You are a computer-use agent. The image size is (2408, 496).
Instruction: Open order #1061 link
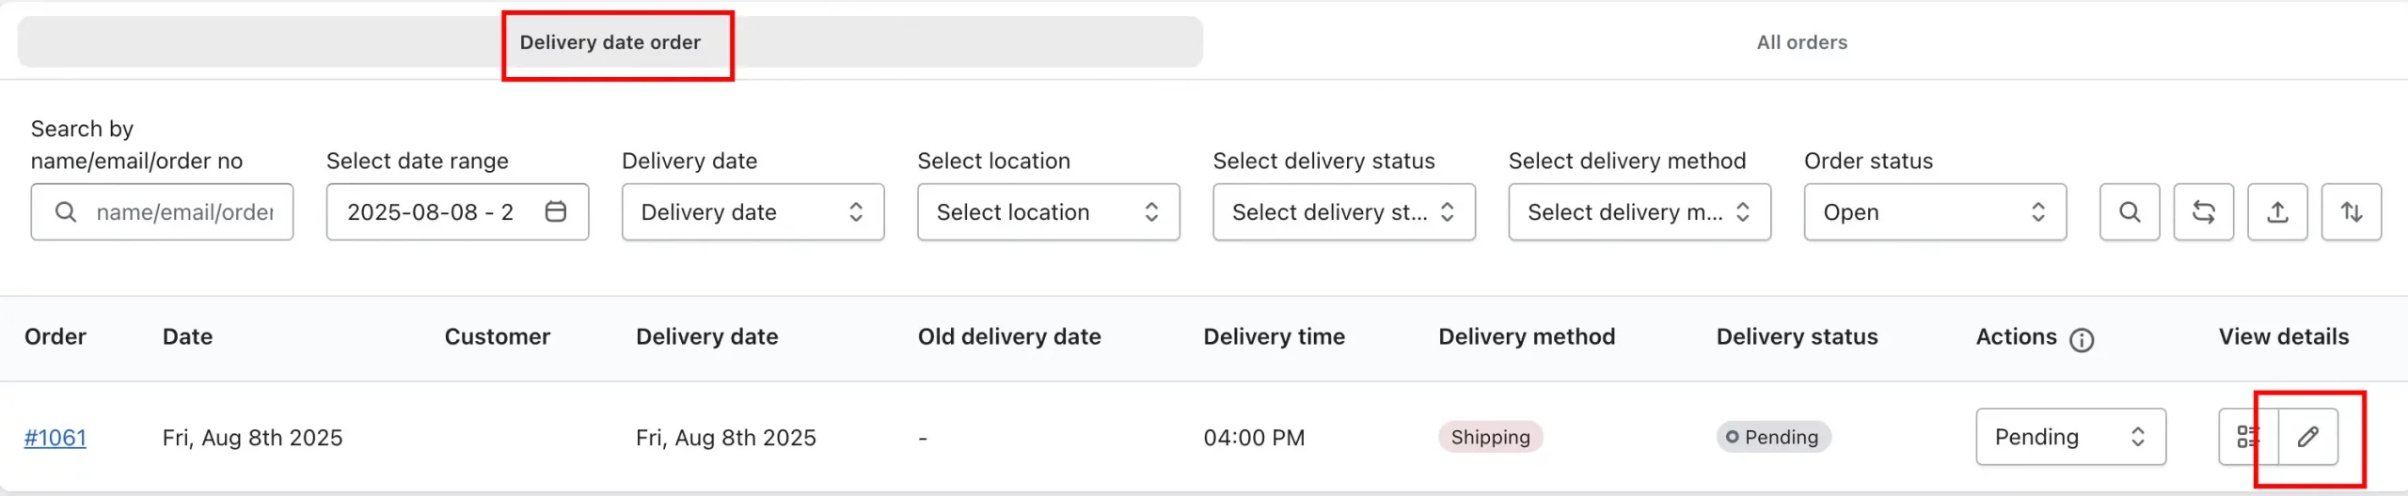55,438
